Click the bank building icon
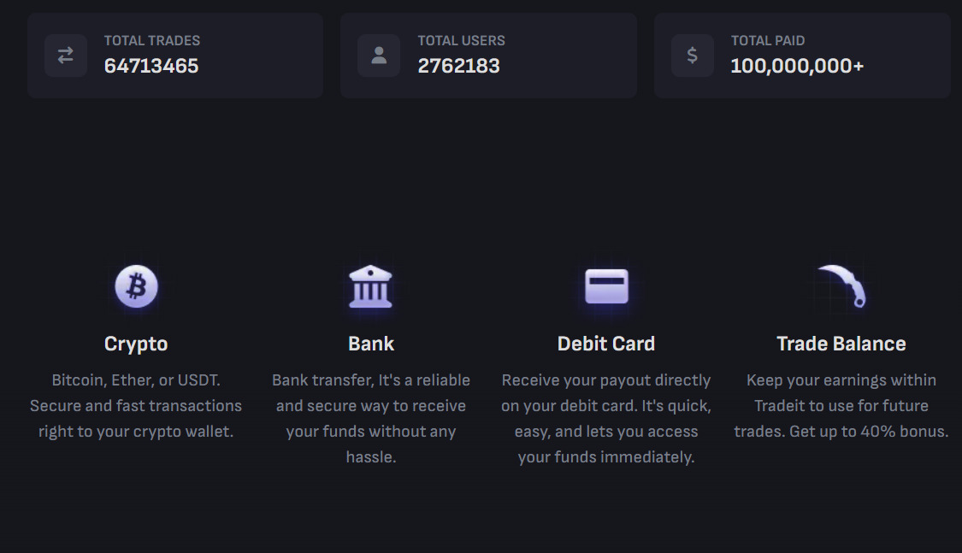The height and width of the screenshot is (553, 962). [370, 286]
